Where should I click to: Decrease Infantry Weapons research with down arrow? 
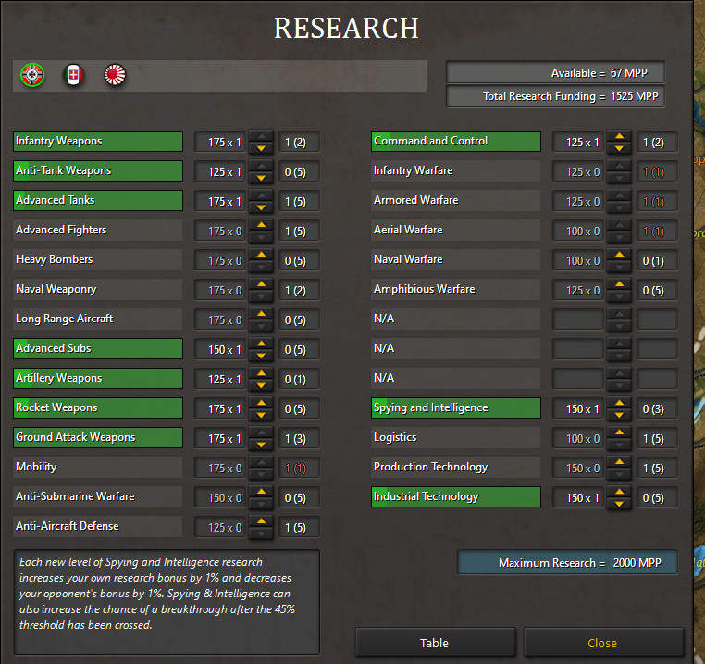pos(261,148)
